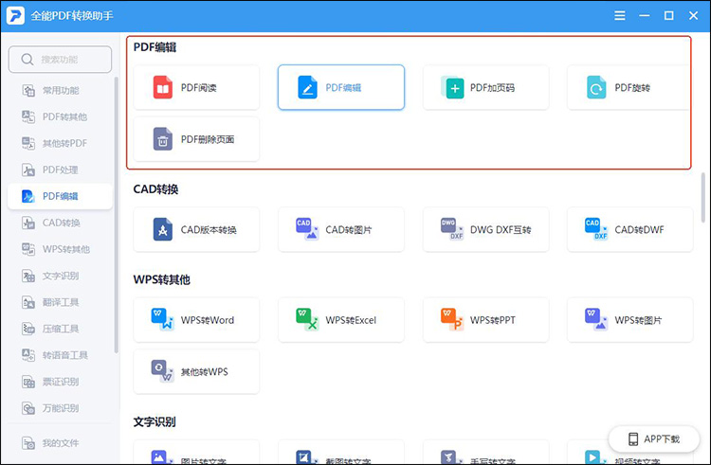Open the WPS转PPT converter
The image size is (711, 465).
485,320
